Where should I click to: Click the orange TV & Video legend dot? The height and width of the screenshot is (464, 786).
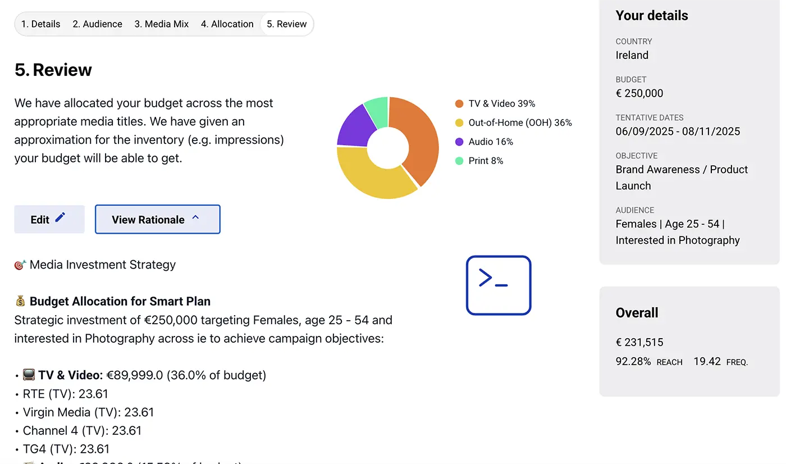[x=459, y=103]
